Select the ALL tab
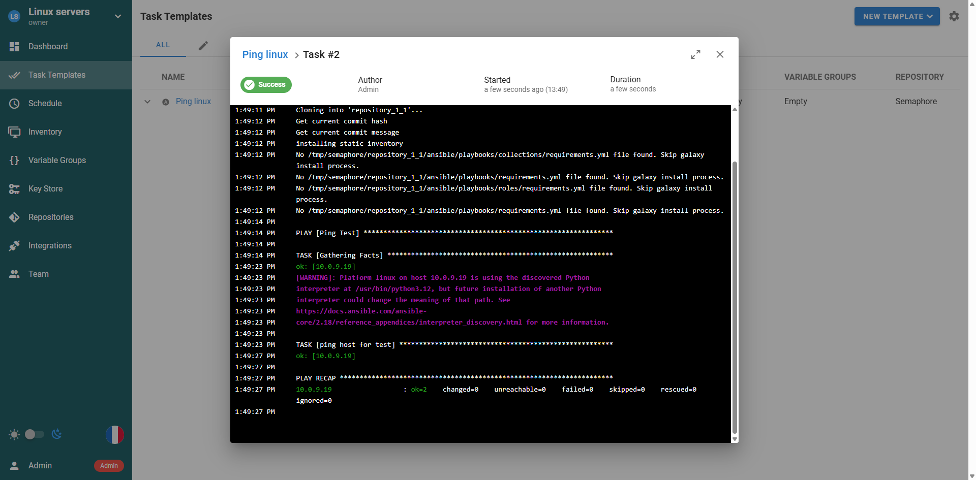Image resolution: width=976 pixels, height=480 pixels. click(163, 45)
